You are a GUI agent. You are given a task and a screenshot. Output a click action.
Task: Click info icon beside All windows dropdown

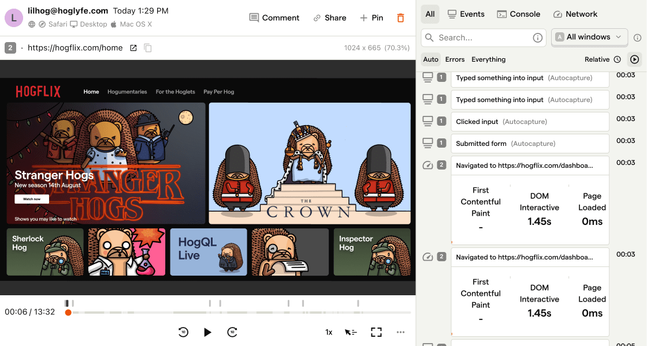click(638, 38)
